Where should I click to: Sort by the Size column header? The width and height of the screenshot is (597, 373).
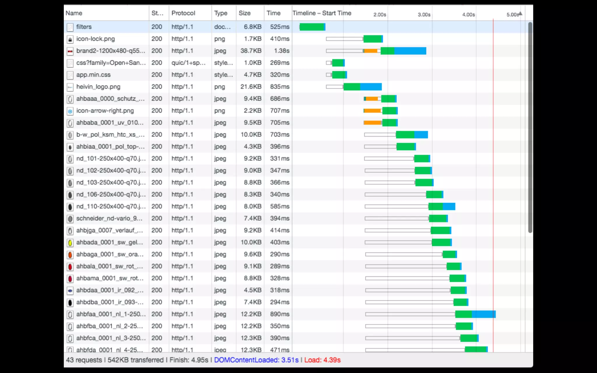click(x=244, y=13)
